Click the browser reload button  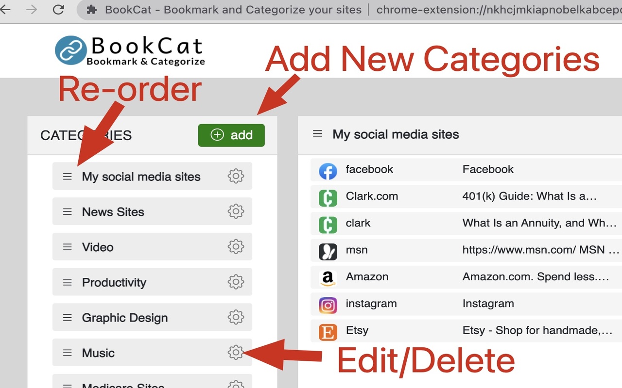(58, 9)
